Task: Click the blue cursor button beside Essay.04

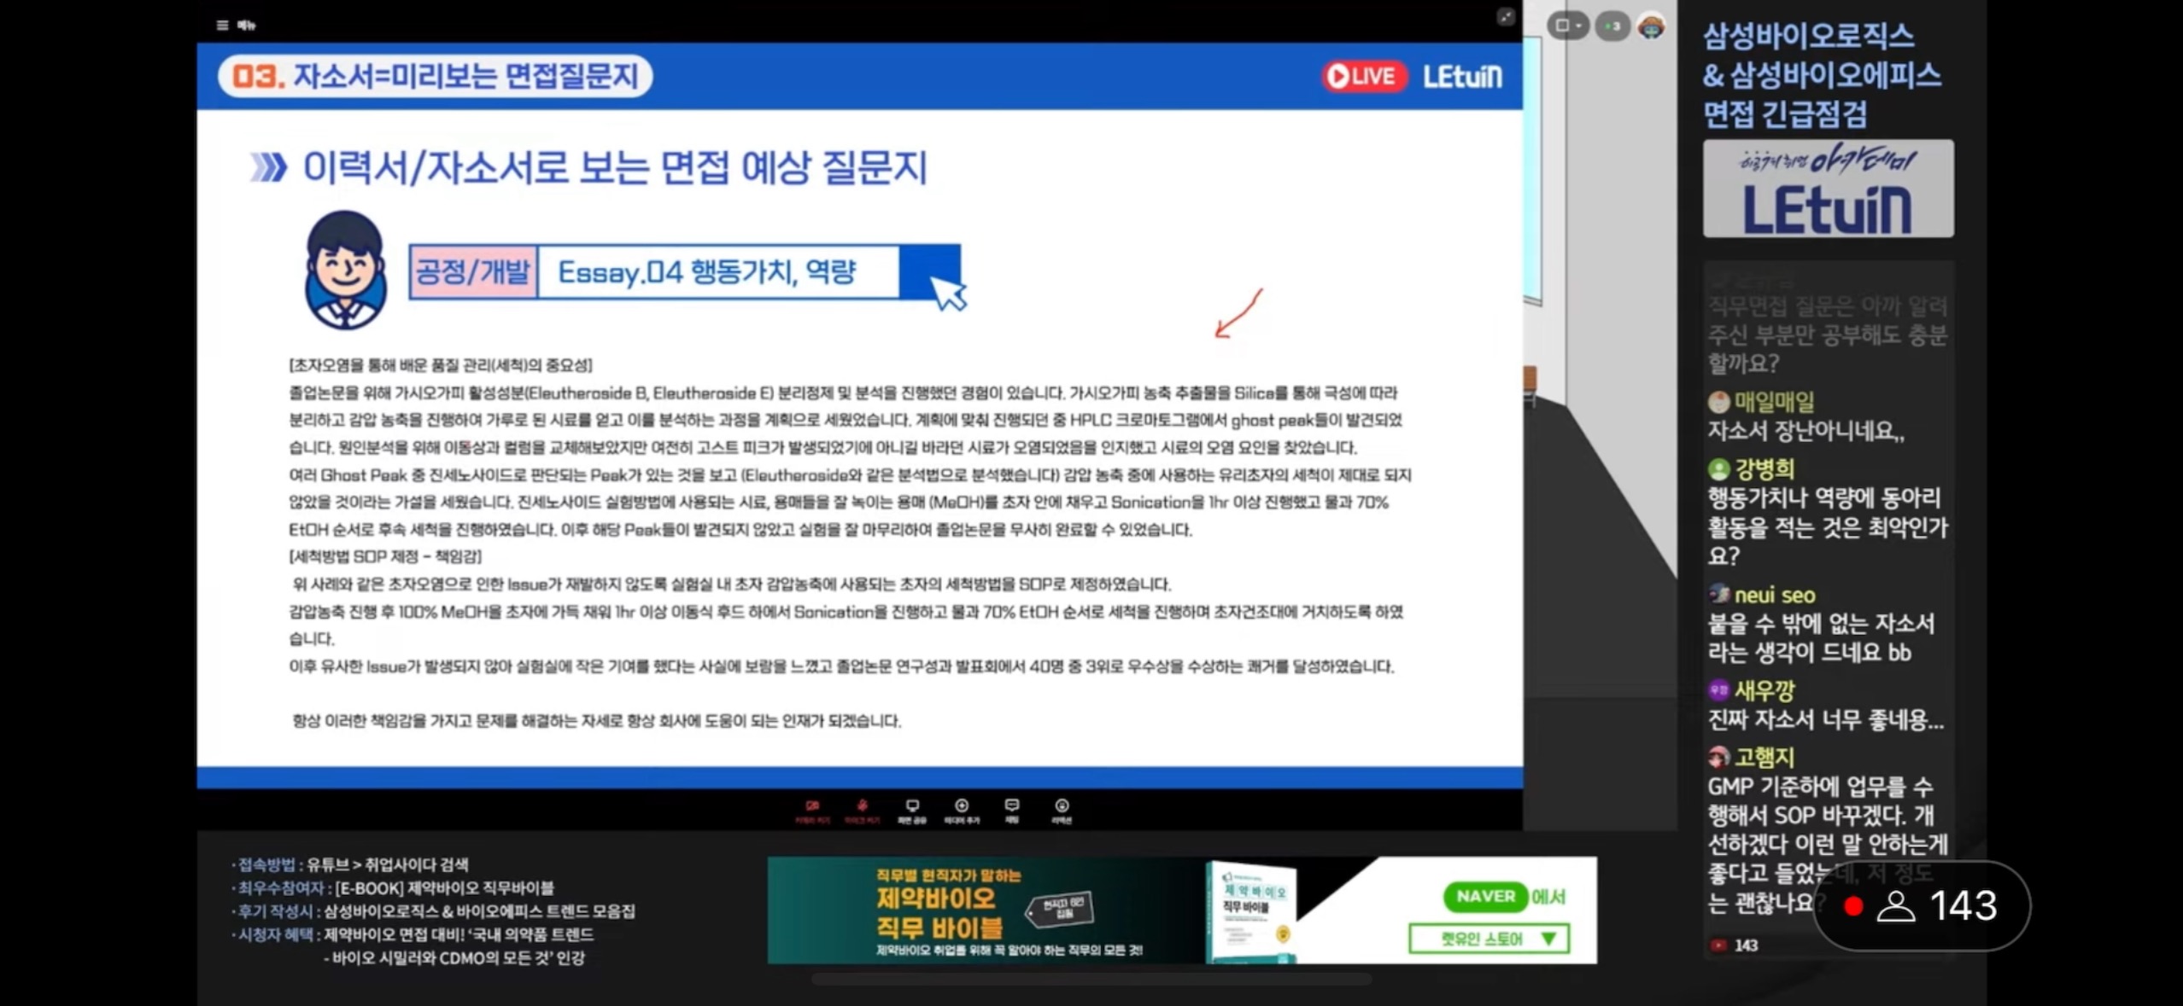Action: point(931,272)
